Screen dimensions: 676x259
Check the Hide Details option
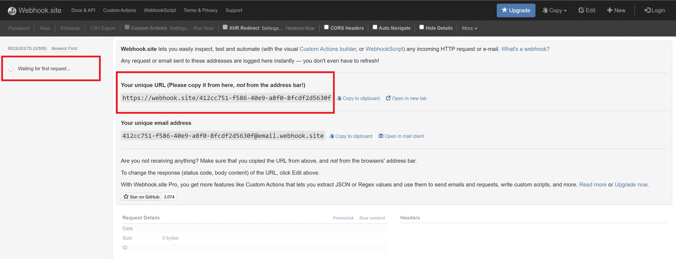[421, 28]
